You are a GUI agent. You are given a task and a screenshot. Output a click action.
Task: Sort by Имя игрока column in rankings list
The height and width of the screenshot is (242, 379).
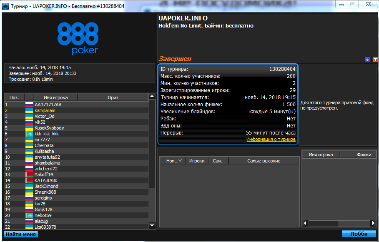(x=55, y=97)
